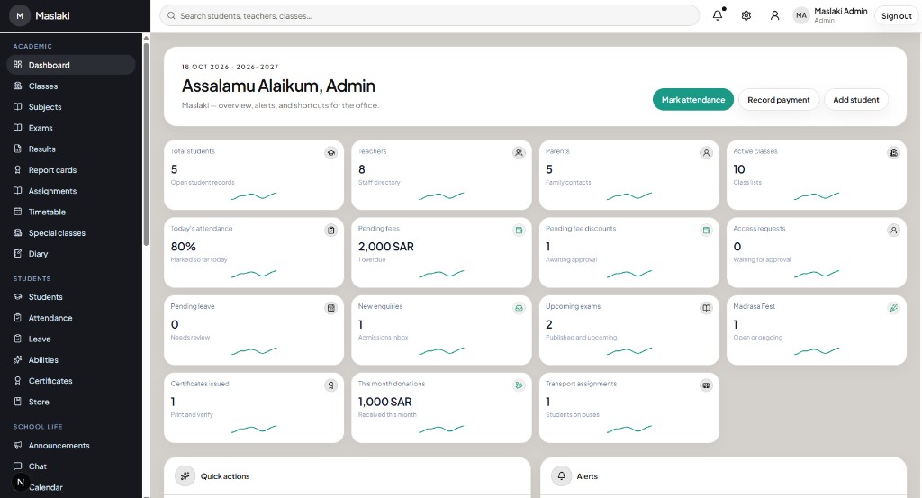
Task: Click the Today's attendance clipboard icon
Action: coord(331,231)
